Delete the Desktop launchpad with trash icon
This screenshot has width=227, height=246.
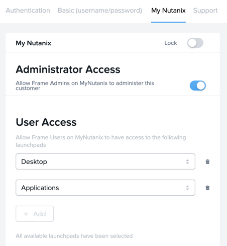click(207, 161)
